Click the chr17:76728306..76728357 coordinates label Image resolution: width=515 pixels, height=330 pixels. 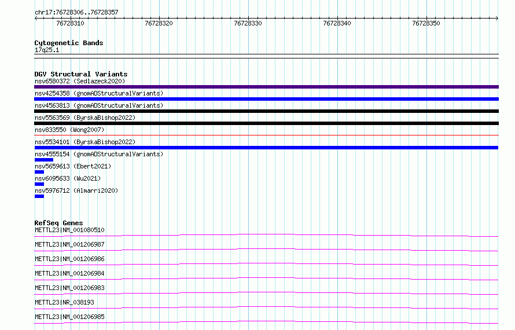coord(76,12)
